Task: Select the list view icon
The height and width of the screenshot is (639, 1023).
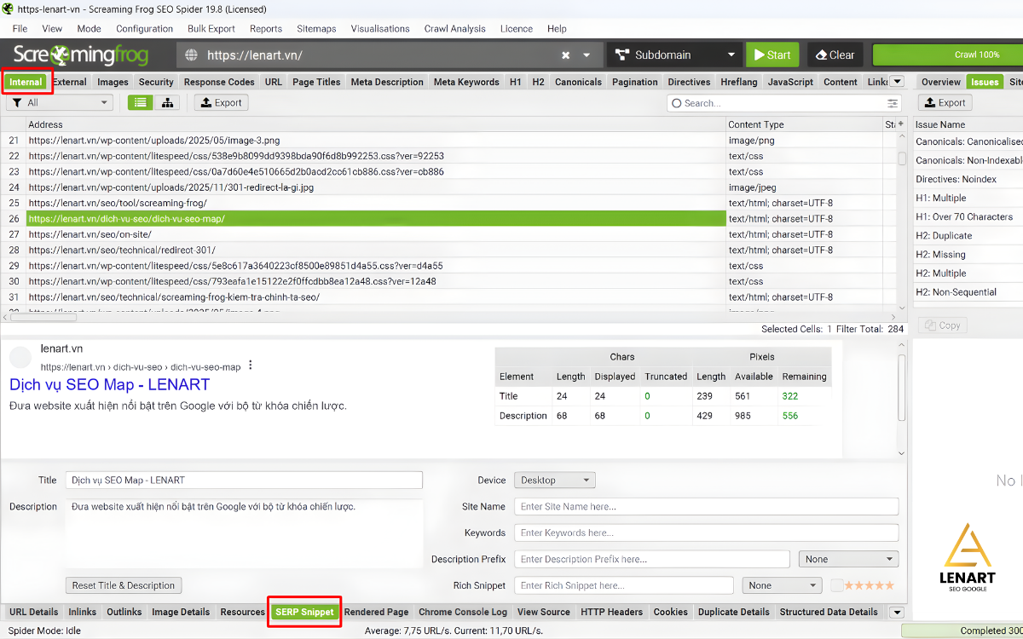Action: 140,101
